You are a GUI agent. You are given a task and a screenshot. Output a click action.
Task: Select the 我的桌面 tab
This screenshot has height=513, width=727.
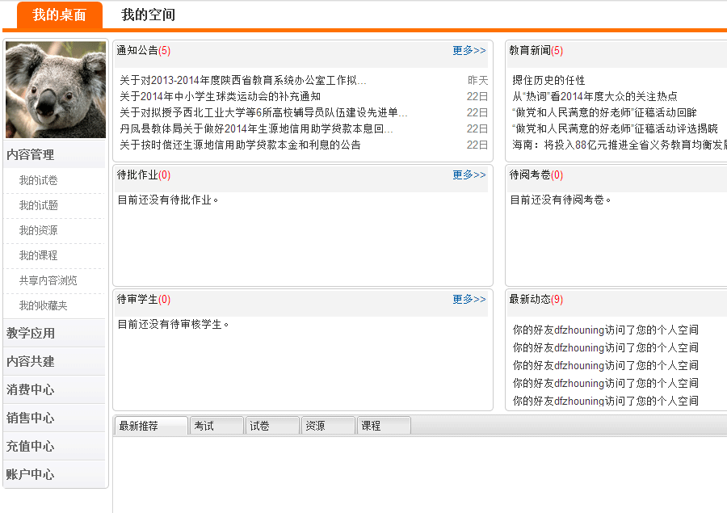coord(60,15)
